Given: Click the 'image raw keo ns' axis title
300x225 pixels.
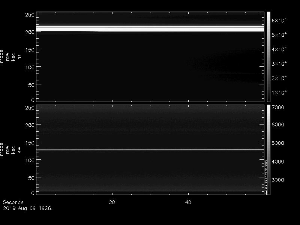Looking at the screenshot, I should [x=10, y=57].
